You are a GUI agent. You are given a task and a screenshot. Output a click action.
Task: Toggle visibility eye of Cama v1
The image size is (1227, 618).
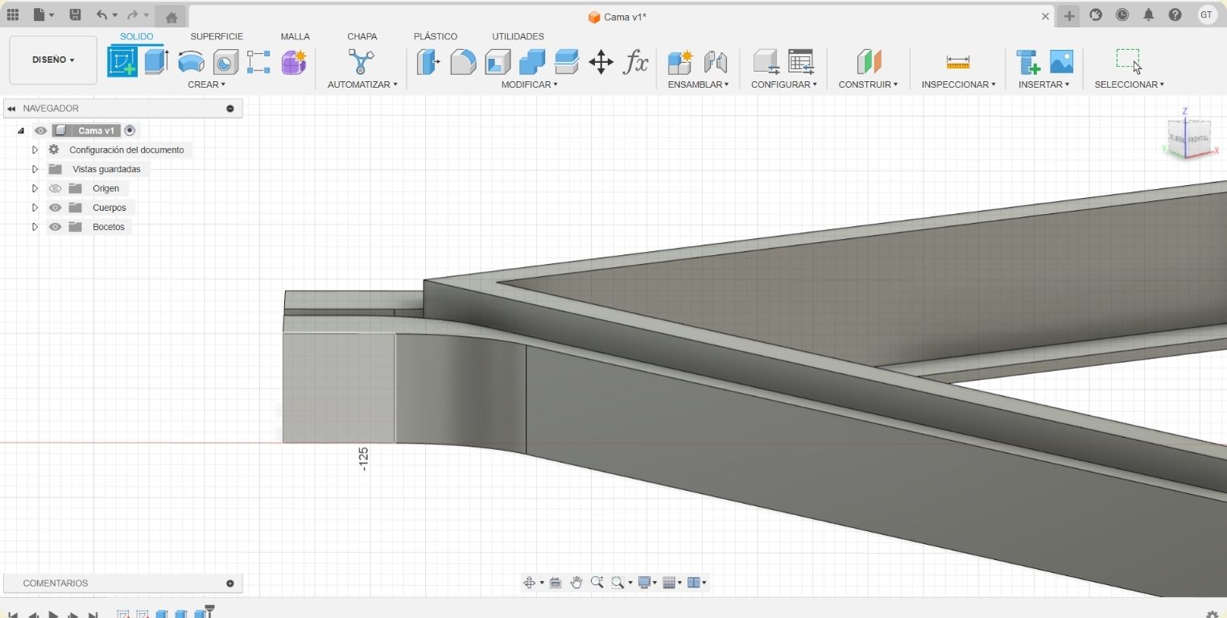point(40,130)
